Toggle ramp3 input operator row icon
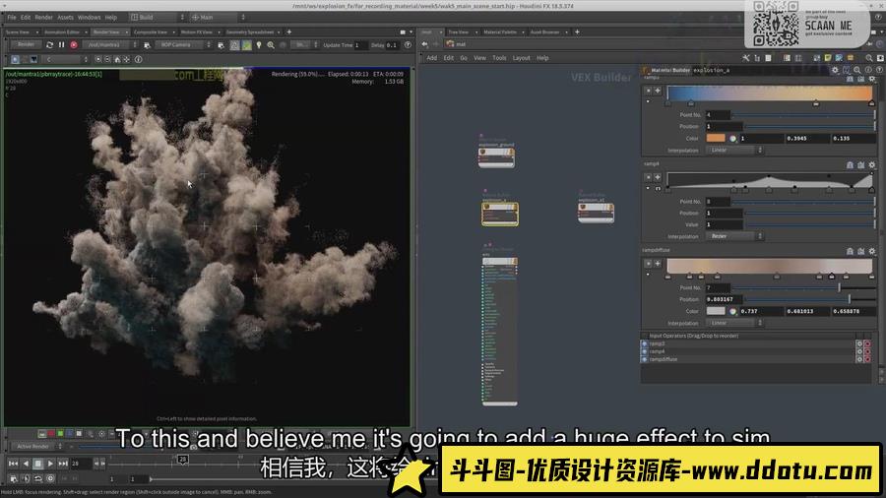Viewport: 886px width, 498px height. point(644,343)
